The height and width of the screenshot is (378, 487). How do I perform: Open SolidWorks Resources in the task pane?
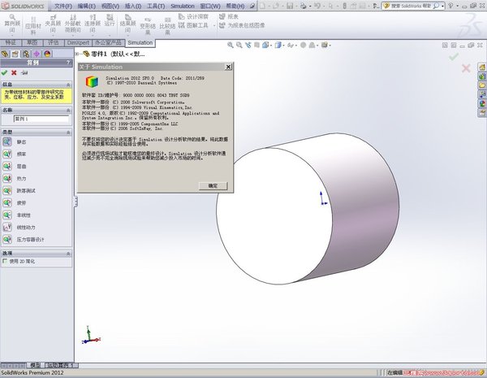pyautogui.click(x=482, y=67)
